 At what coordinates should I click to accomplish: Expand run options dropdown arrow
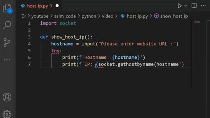[x=186, y=6]
